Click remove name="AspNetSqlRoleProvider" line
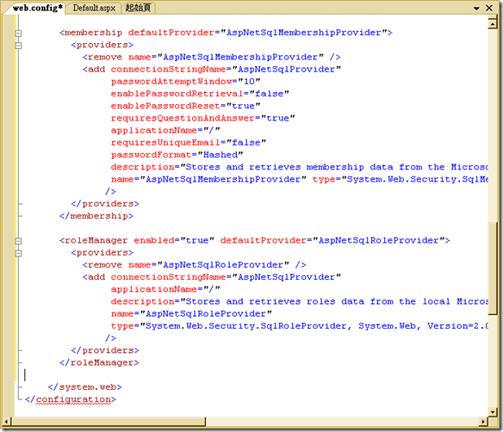 194,265
